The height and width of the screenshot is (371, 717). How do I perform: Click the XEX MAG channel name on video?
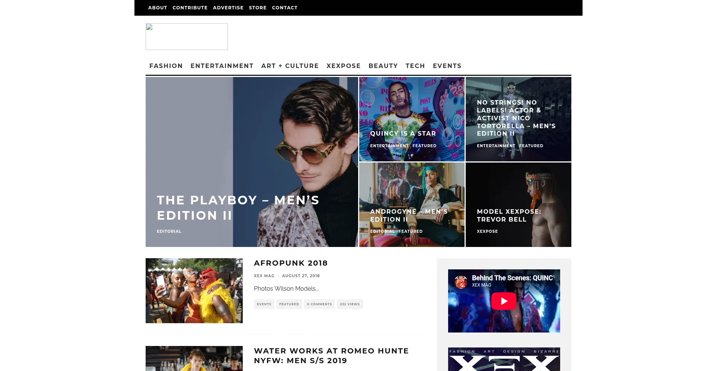tap(481, 285)
